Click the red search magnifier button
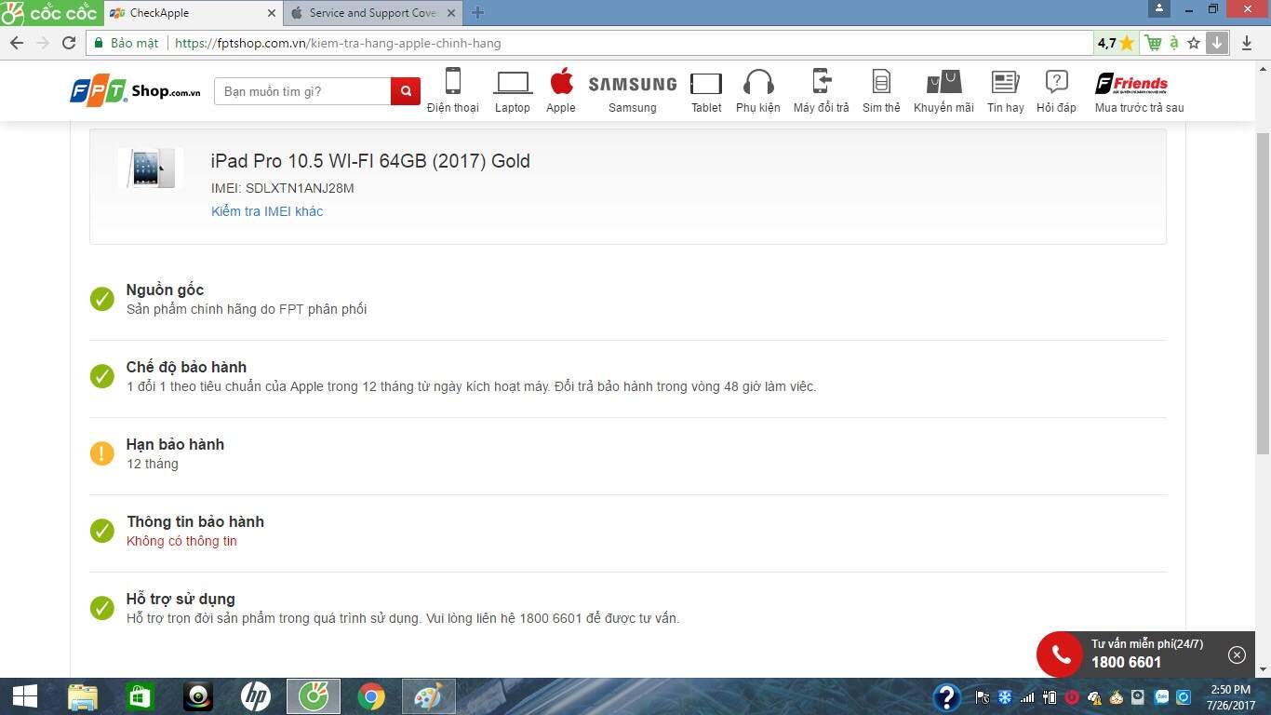The width and height of the screenshot is (1271, 715). point(406,91)
